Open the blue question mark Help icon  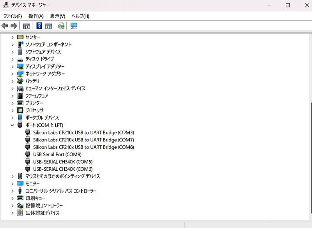click(x=39, y=26)
